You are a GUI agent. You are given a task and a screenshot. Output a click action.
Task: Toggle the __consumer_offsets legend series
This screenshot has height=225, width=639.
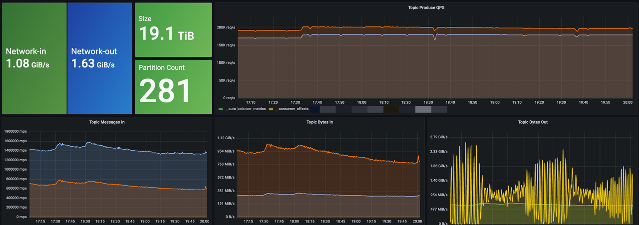[292, 109]
